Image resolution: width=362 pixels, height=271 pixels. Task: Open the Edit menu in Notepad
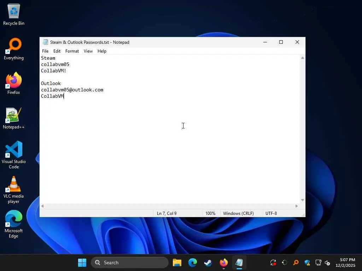tap(57, 51)
